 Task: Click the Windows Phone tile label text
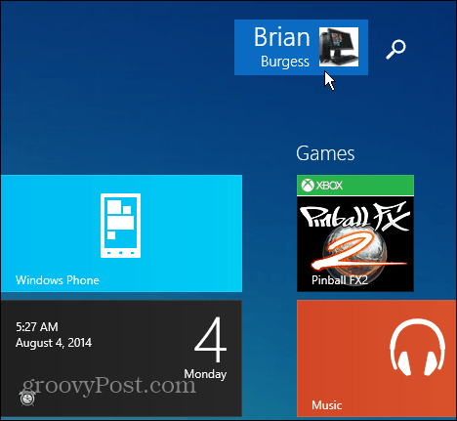coord(58,280)
